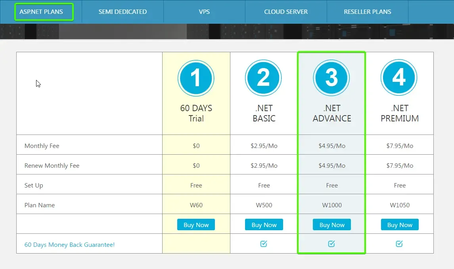Click Buy Now for the W1050 premium plan
Image resolution: width=454 pixels, height=269 pixels.
(399, 224)
